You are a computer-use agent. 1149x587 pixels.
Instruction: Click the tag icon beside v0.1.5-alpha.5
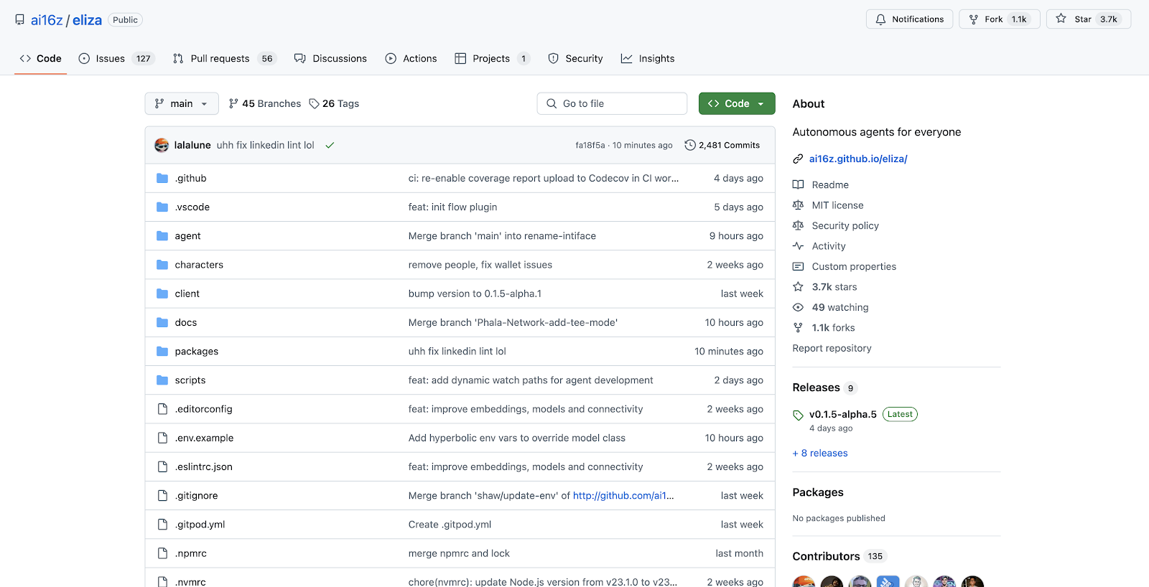point(798,415)
